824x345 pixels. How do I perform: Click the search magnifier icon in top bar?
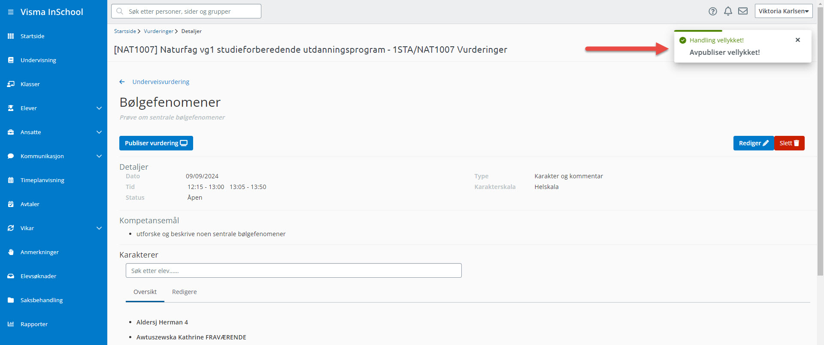point(120,11)
